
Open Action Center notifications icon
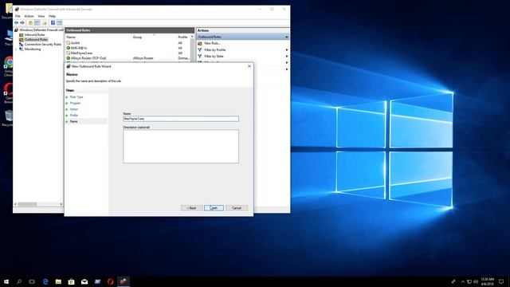(501, 281)
